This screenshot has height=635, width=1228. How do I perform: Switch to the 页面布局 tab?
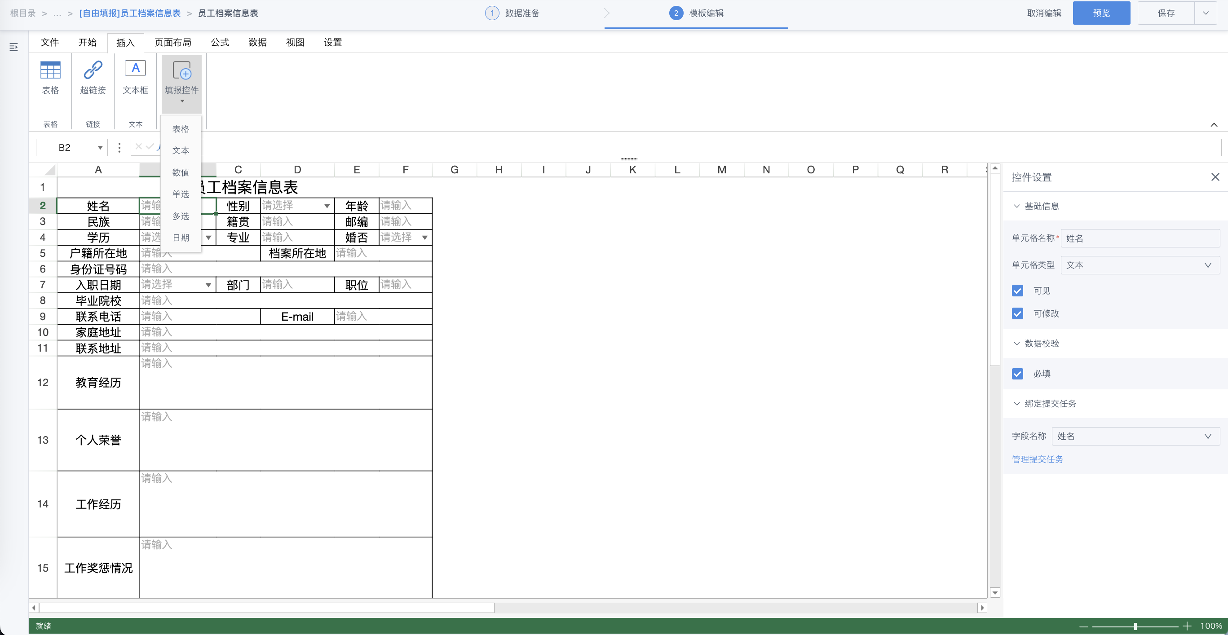point(172,42)
